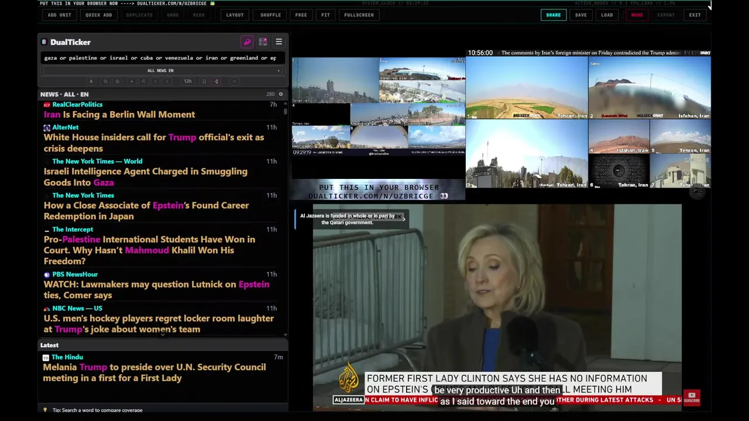
Task: Click the QUICK ADD button
Action: point(98,15)
